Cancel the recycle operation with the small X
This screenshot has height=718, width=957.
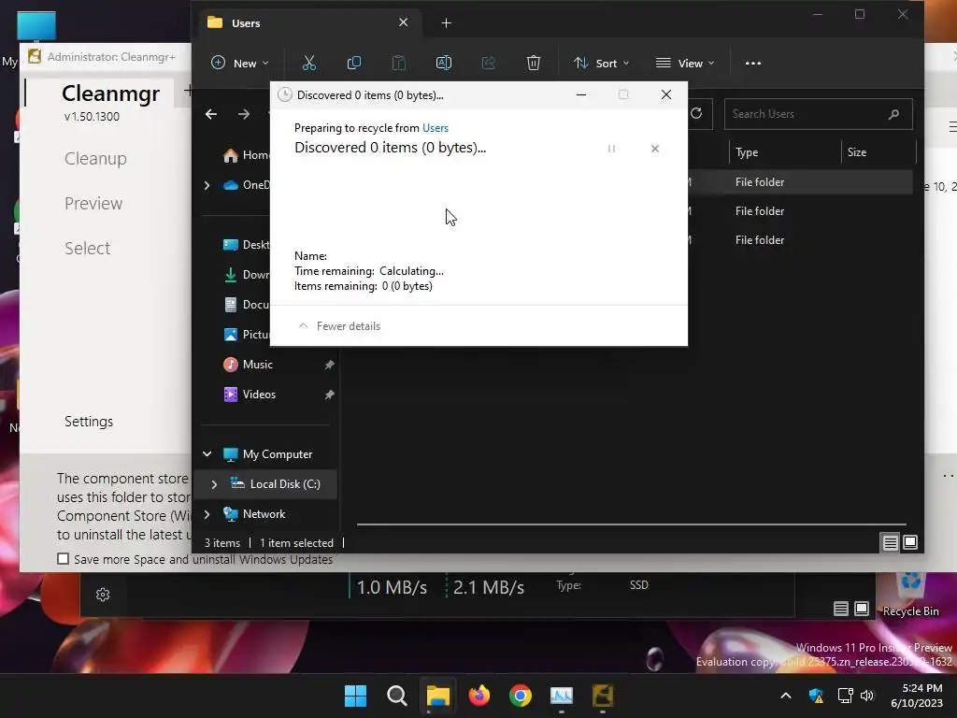pos(655,149)
